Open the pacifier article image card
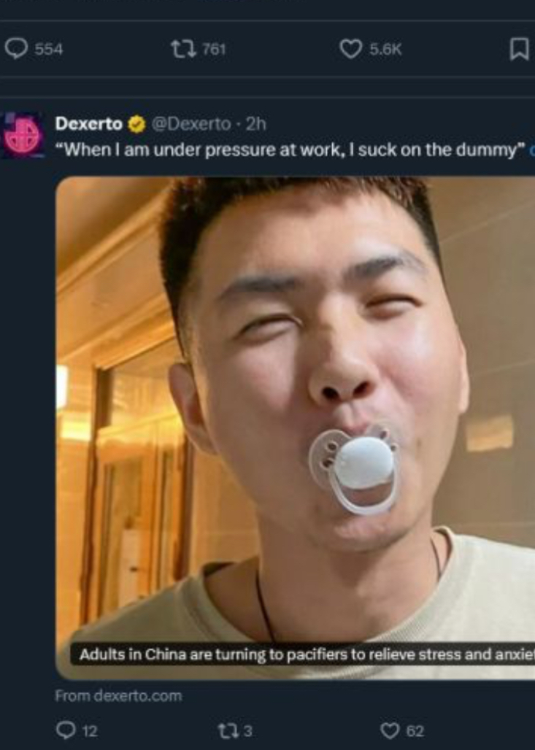The image size is (535, 750). click(x=296, y=428)
